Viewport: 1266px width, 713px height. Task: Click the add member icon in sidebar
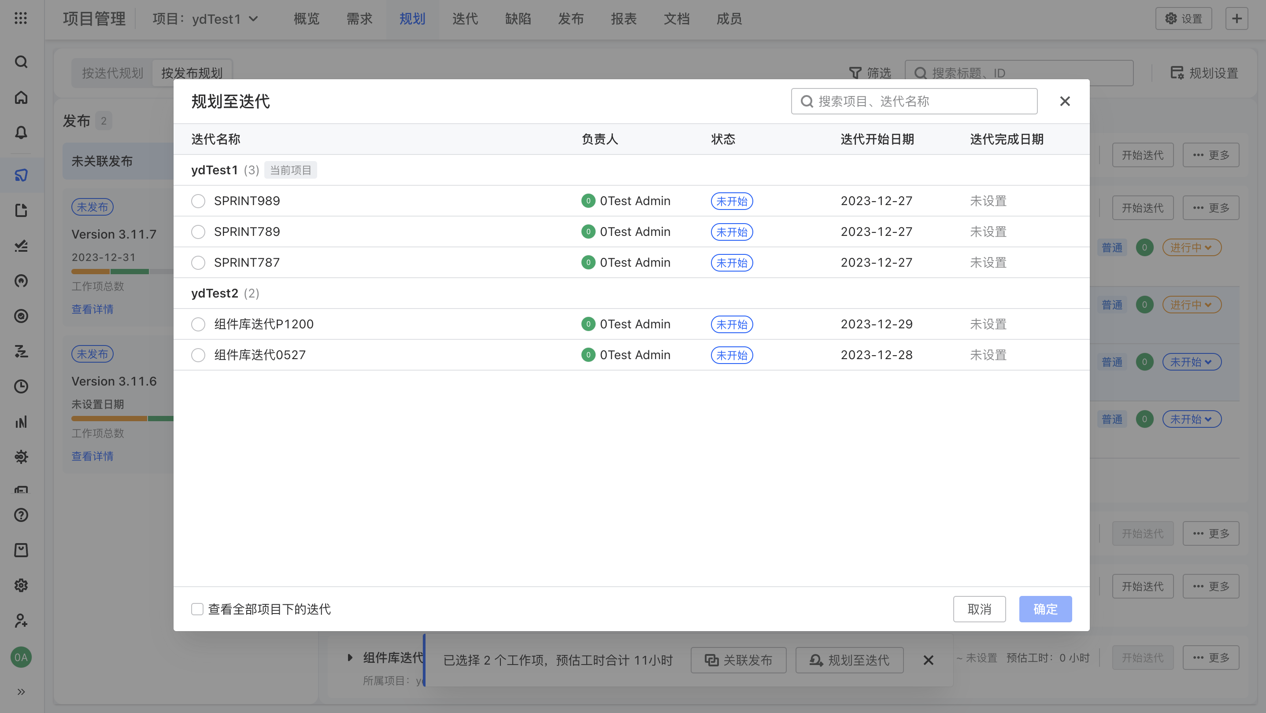[x=21, y=621]
